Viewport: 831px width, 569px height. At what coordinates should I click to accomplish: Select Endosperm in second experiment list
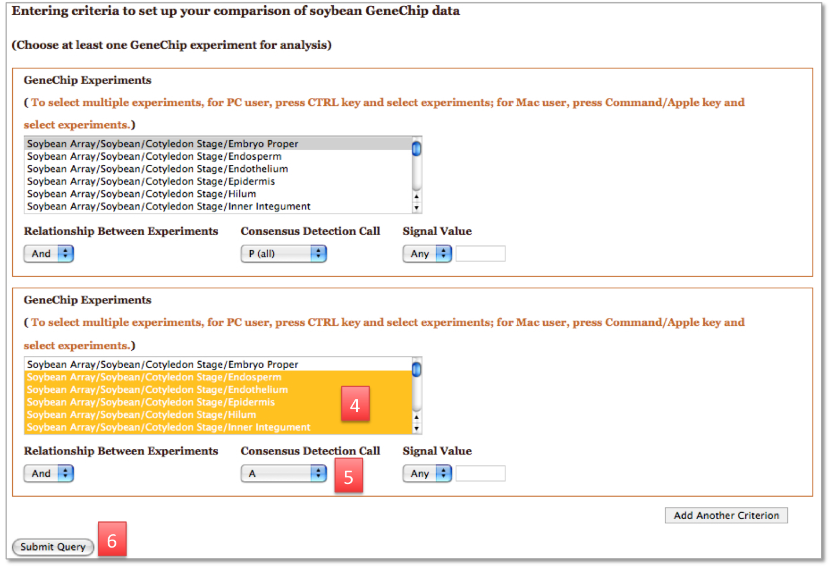coord(218,377)
